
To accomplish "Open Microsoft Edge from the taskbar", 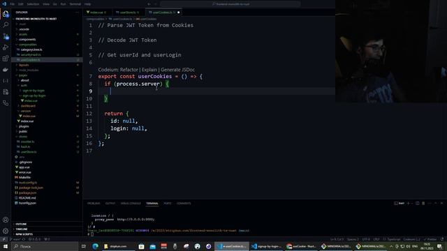I will (95, 246).
